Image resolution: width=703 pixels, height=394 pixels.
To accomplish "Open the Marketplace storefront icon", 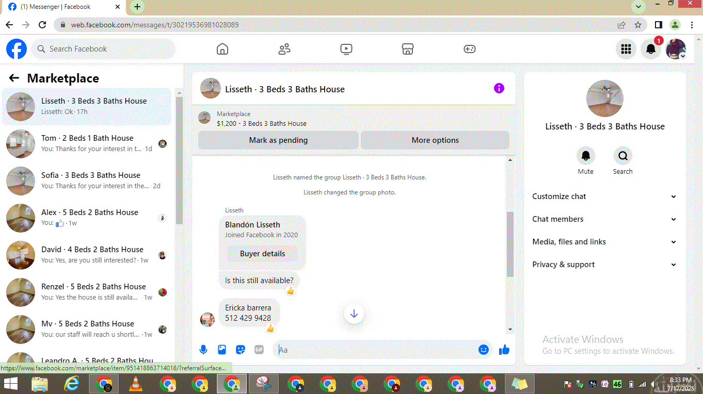I will tap(408, 49).
